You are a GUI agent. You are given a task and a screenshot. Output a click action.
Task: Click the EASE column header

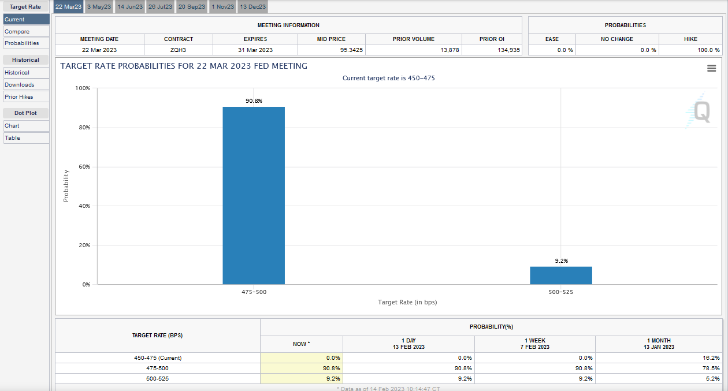tap(552, 39)
